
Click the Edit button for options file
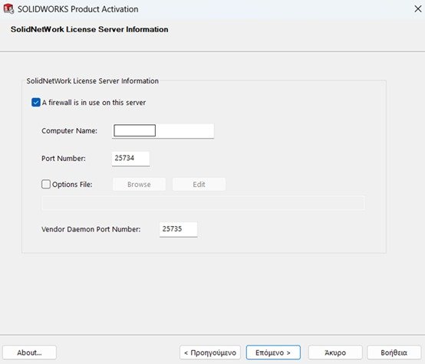(199, 185)
